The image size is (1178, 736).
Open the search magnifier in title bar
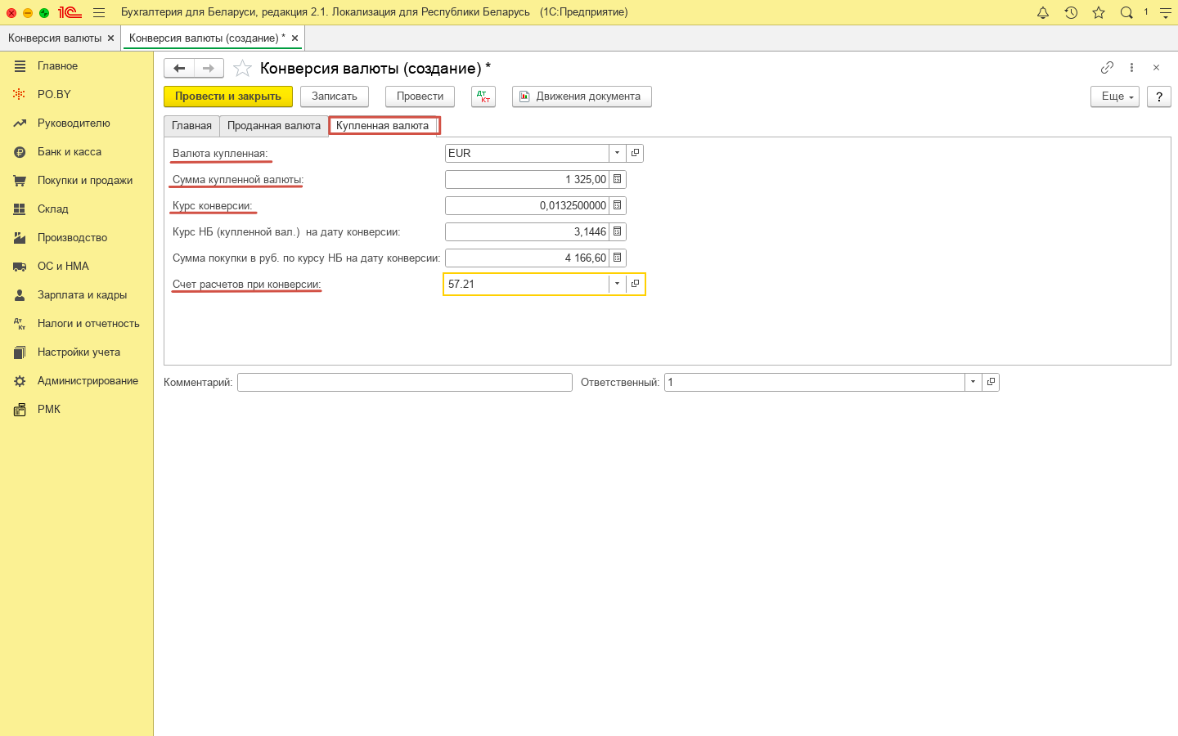[x=1126, y=12]
